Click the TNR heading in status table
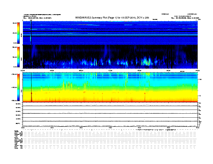Image resolution: width=213 pixels, height=164 pixels. pos(16,144)
